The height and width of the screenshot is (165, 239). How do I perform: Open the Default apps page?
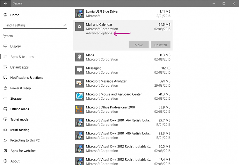(19, 67)
